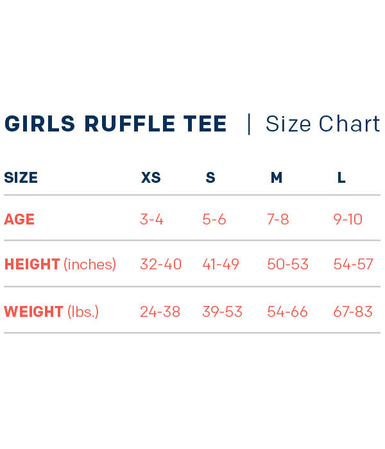Select the 3-4 age cell

click(x=151, y=219)
